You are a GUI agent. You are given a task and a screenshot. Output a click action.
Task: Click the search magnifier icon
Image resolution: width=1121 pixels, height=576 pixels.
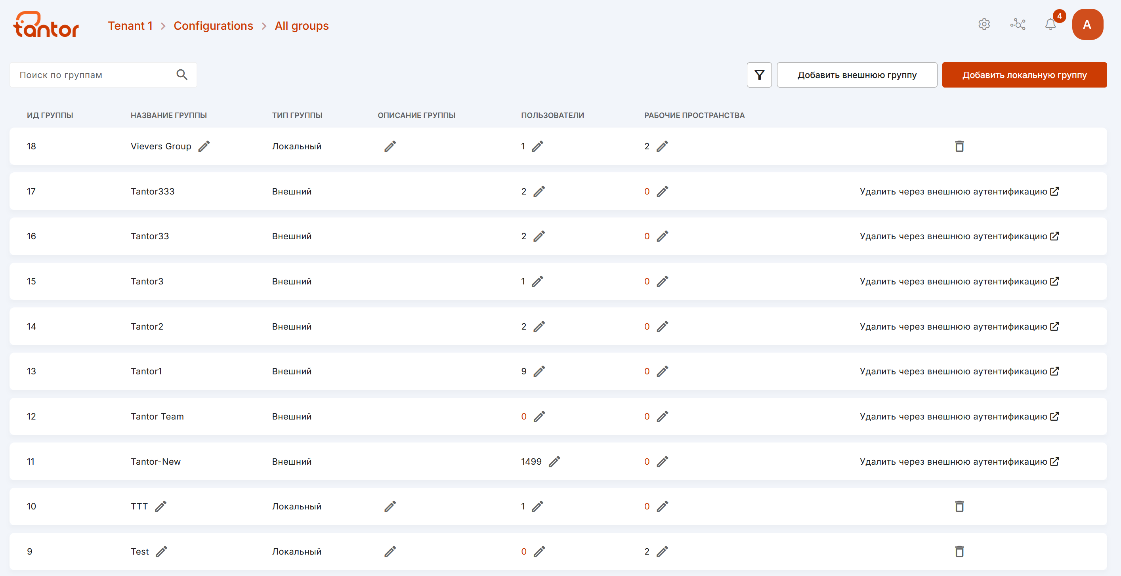[x=182, y=75]
